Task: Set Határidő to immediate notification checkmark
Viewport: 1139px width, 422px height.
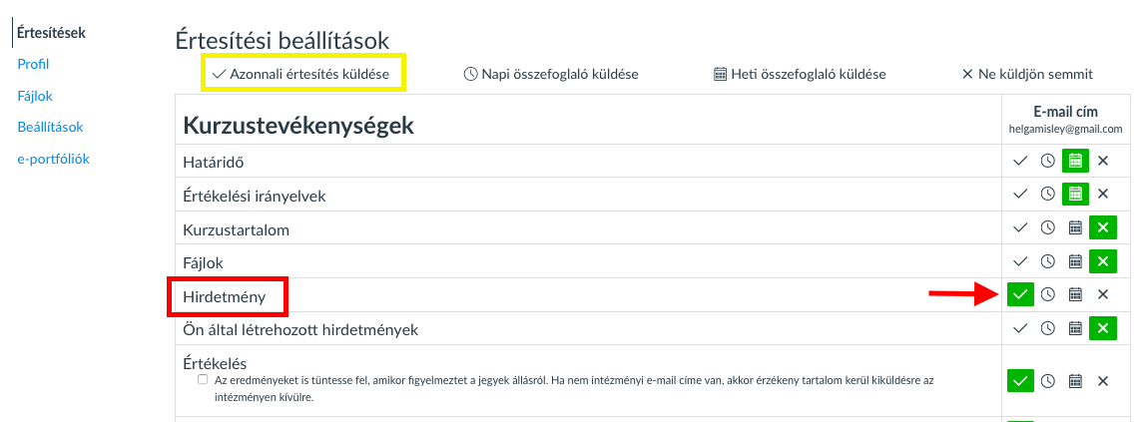Action: click(x=1020, y=161)
